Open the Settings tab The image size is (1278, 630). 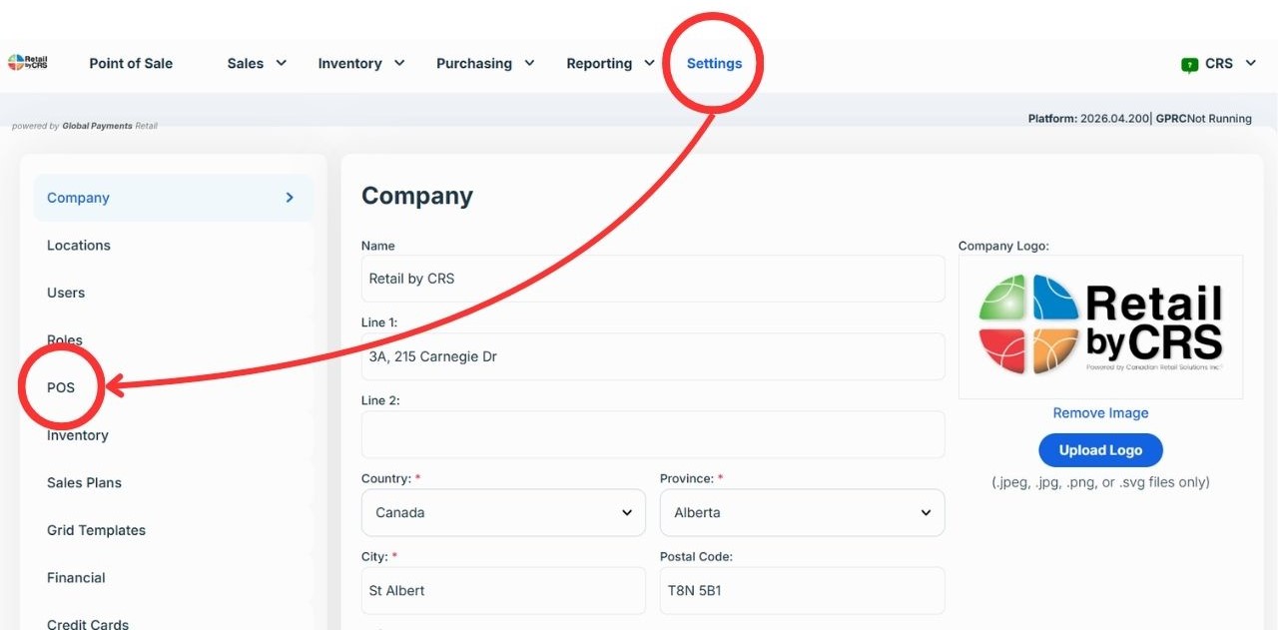point(714,63)
